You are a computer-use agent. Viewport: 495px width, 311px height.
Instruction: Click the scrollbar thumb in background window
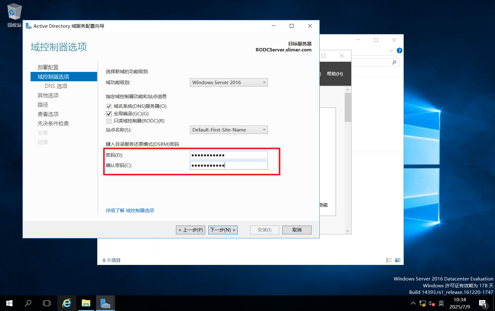coord(348,107)
